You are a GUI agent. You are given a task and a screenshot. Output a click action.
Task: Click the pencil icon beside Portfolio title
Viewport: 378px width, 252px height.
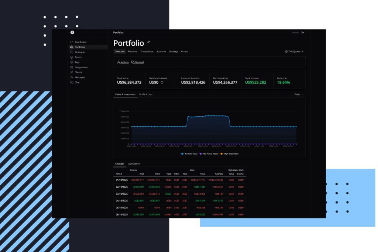pyautogui.click(x=149, y=42)
